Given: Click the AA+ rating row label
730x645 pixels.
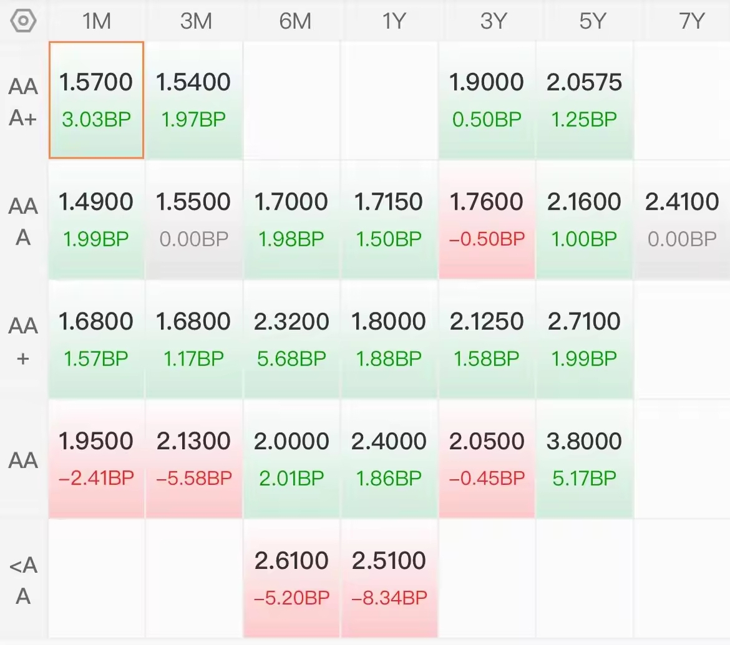Looking at the screenshot, I should 24,341.
